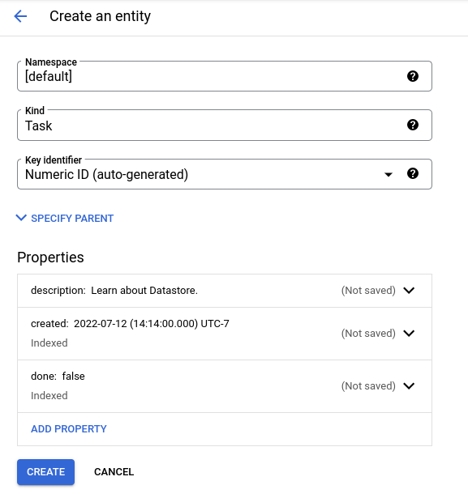This screenshot has height=498, width=468.
Task: Select the created timestamp property row
Action: click(x=225, y=334)
